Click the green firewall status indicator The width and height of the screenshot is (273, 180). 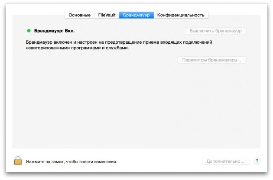pos(29,31)
